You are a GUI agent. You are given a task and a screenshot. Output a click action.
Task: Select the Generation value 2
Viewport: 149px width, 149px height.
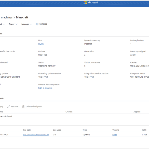pos(85,55)
